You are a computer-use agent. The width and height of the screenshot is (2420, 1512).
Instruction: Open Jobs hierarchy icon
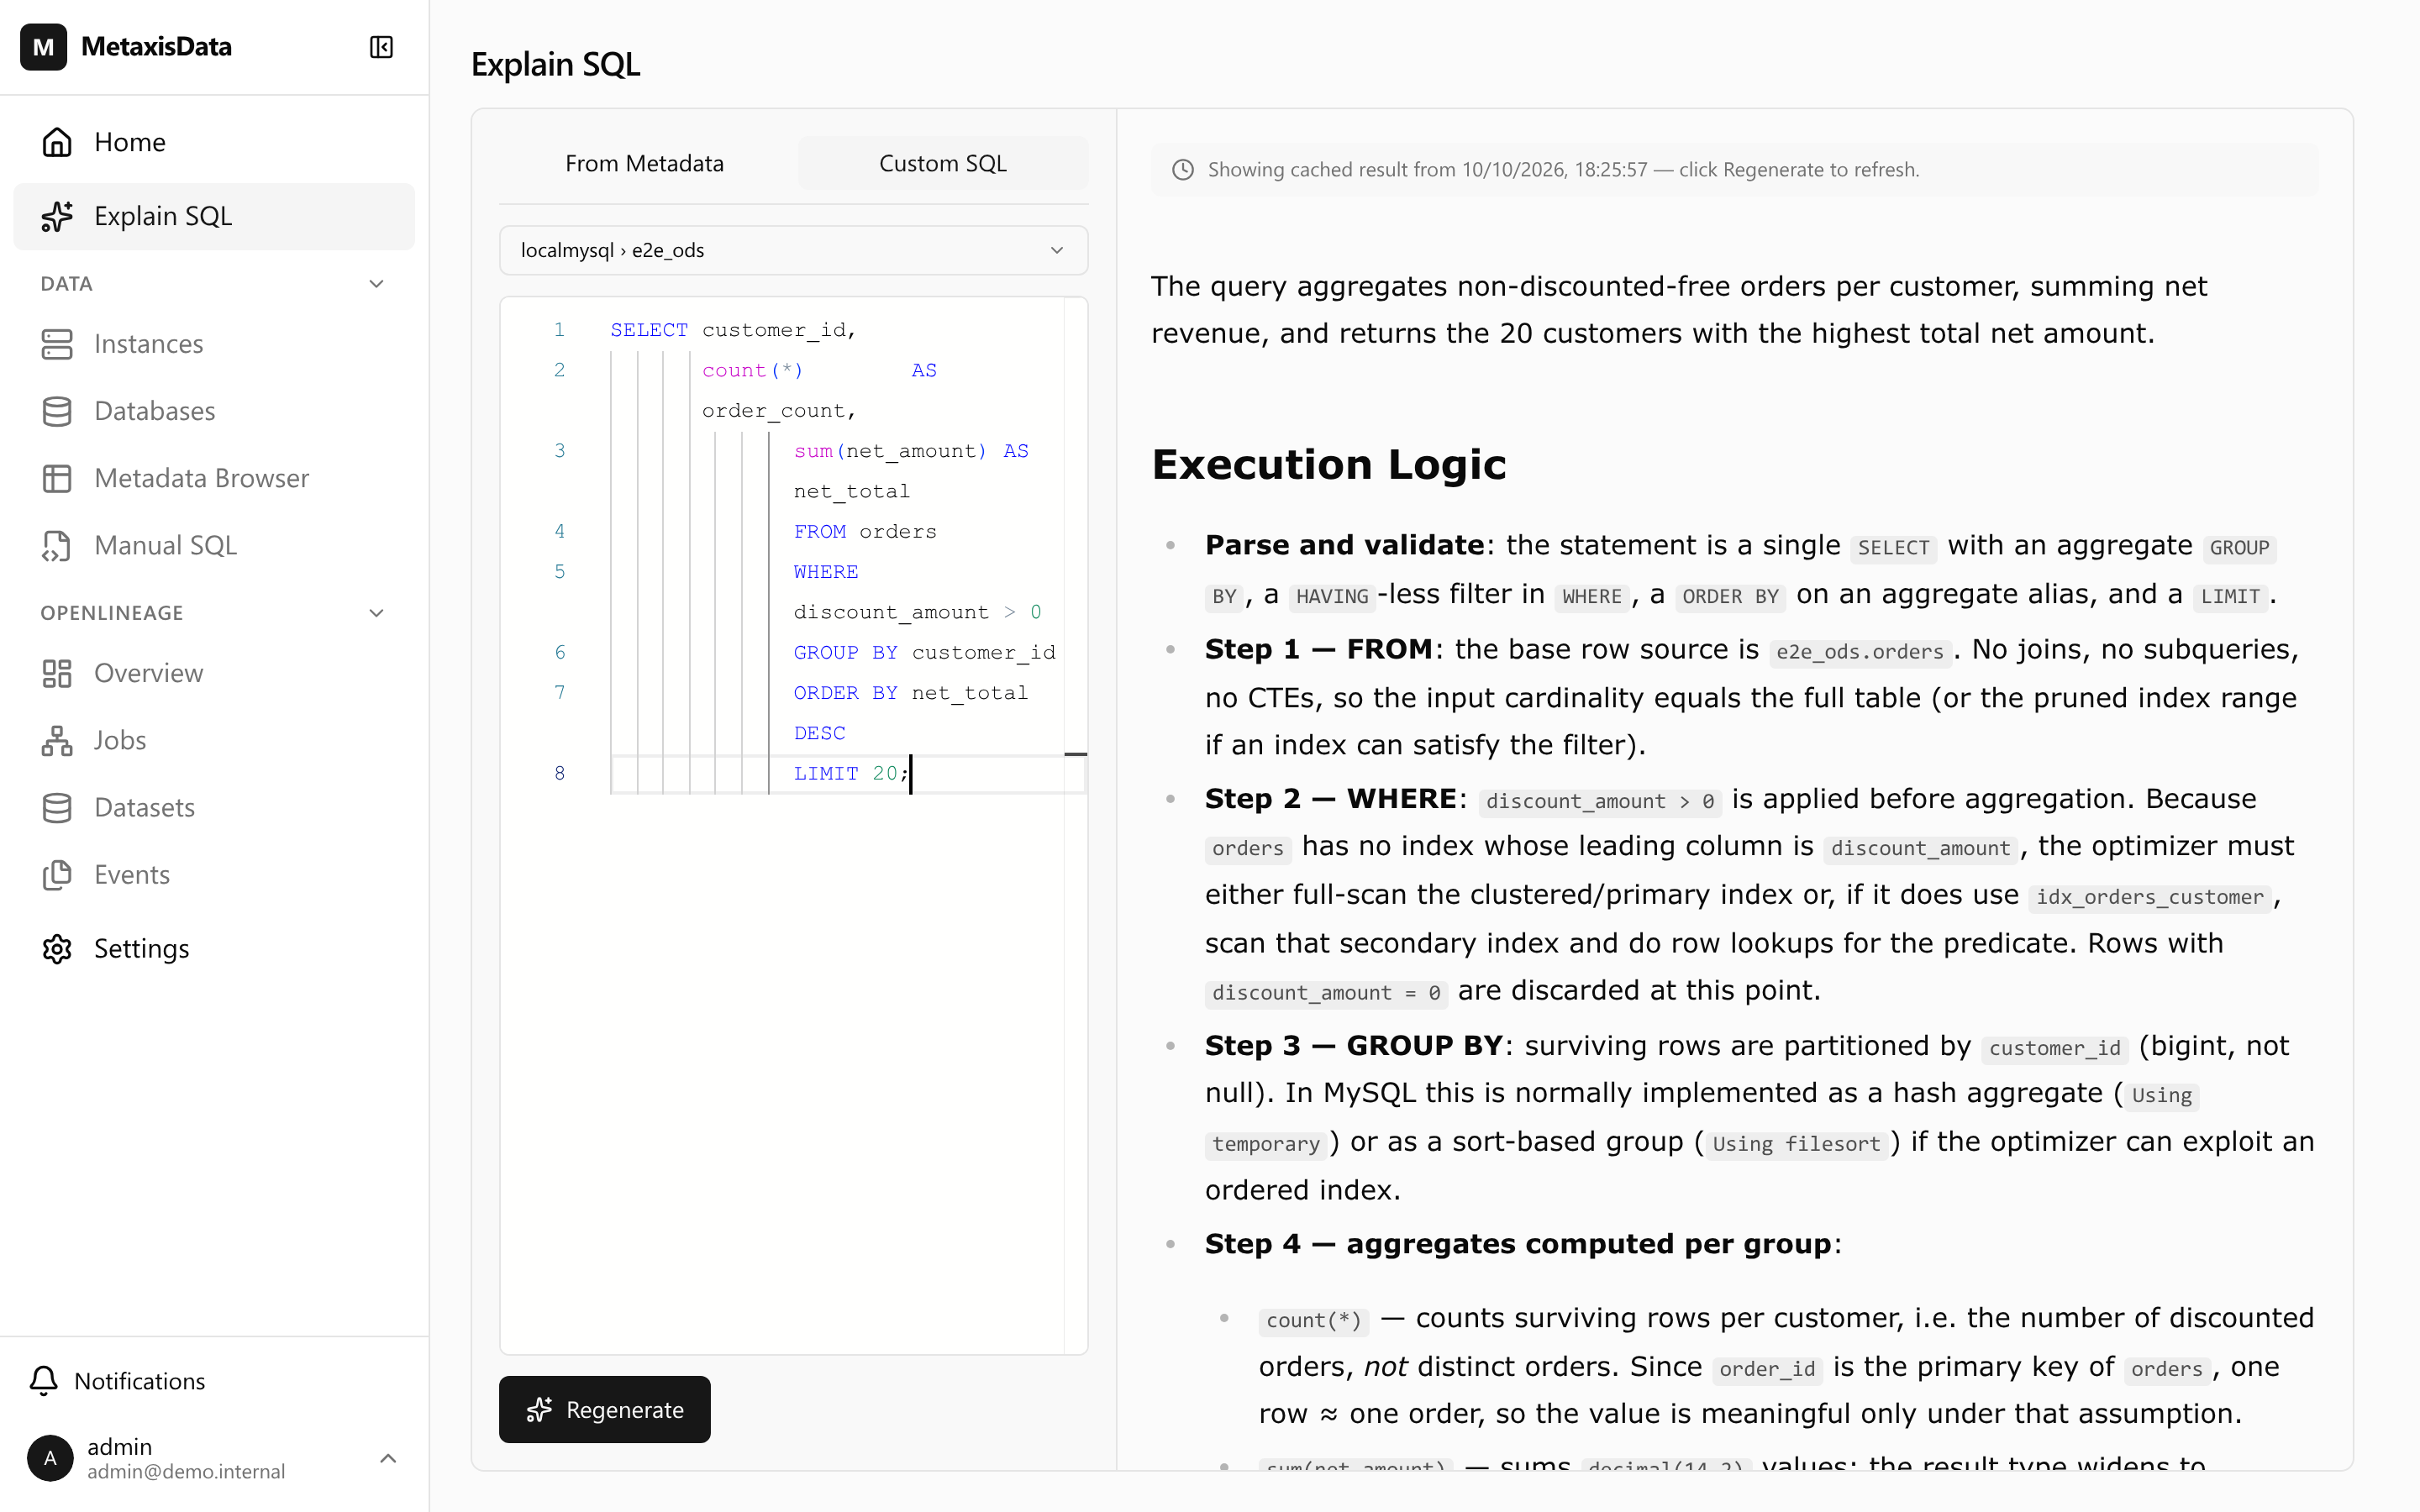(57, 740)
